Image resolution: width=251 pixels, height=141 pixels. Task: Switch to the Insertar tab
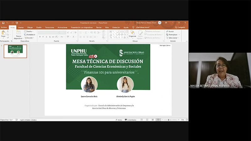(x=21, y=28)
